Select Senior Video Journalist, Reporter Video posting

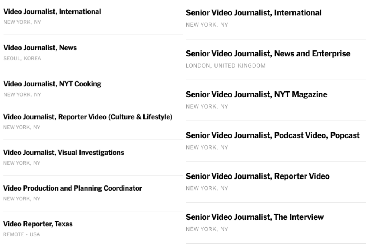[x=258, y=176]
